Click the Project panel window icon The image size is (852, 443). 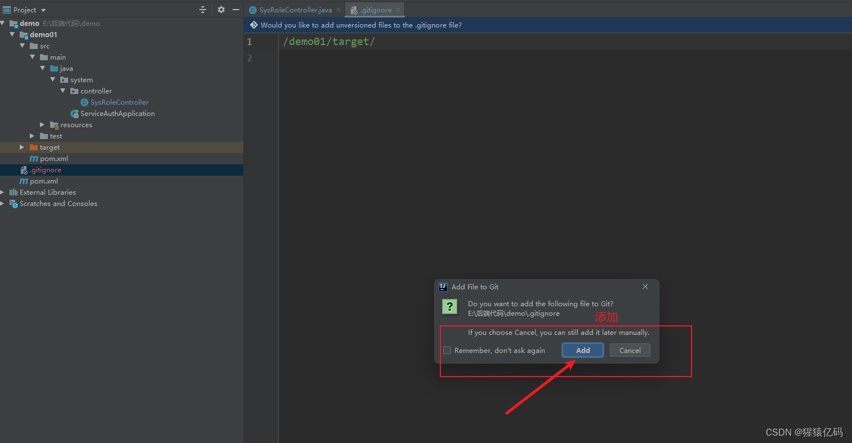coord(7,10)
